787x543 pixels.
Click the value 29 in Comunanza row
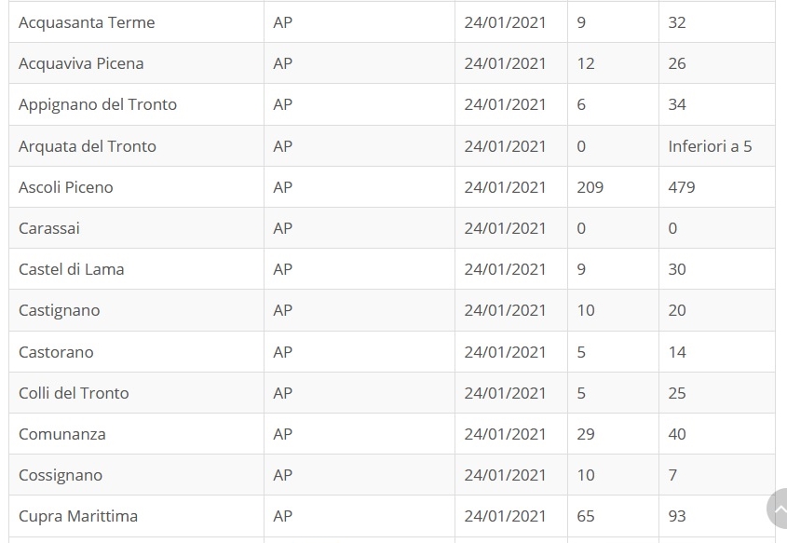point(585,434)
